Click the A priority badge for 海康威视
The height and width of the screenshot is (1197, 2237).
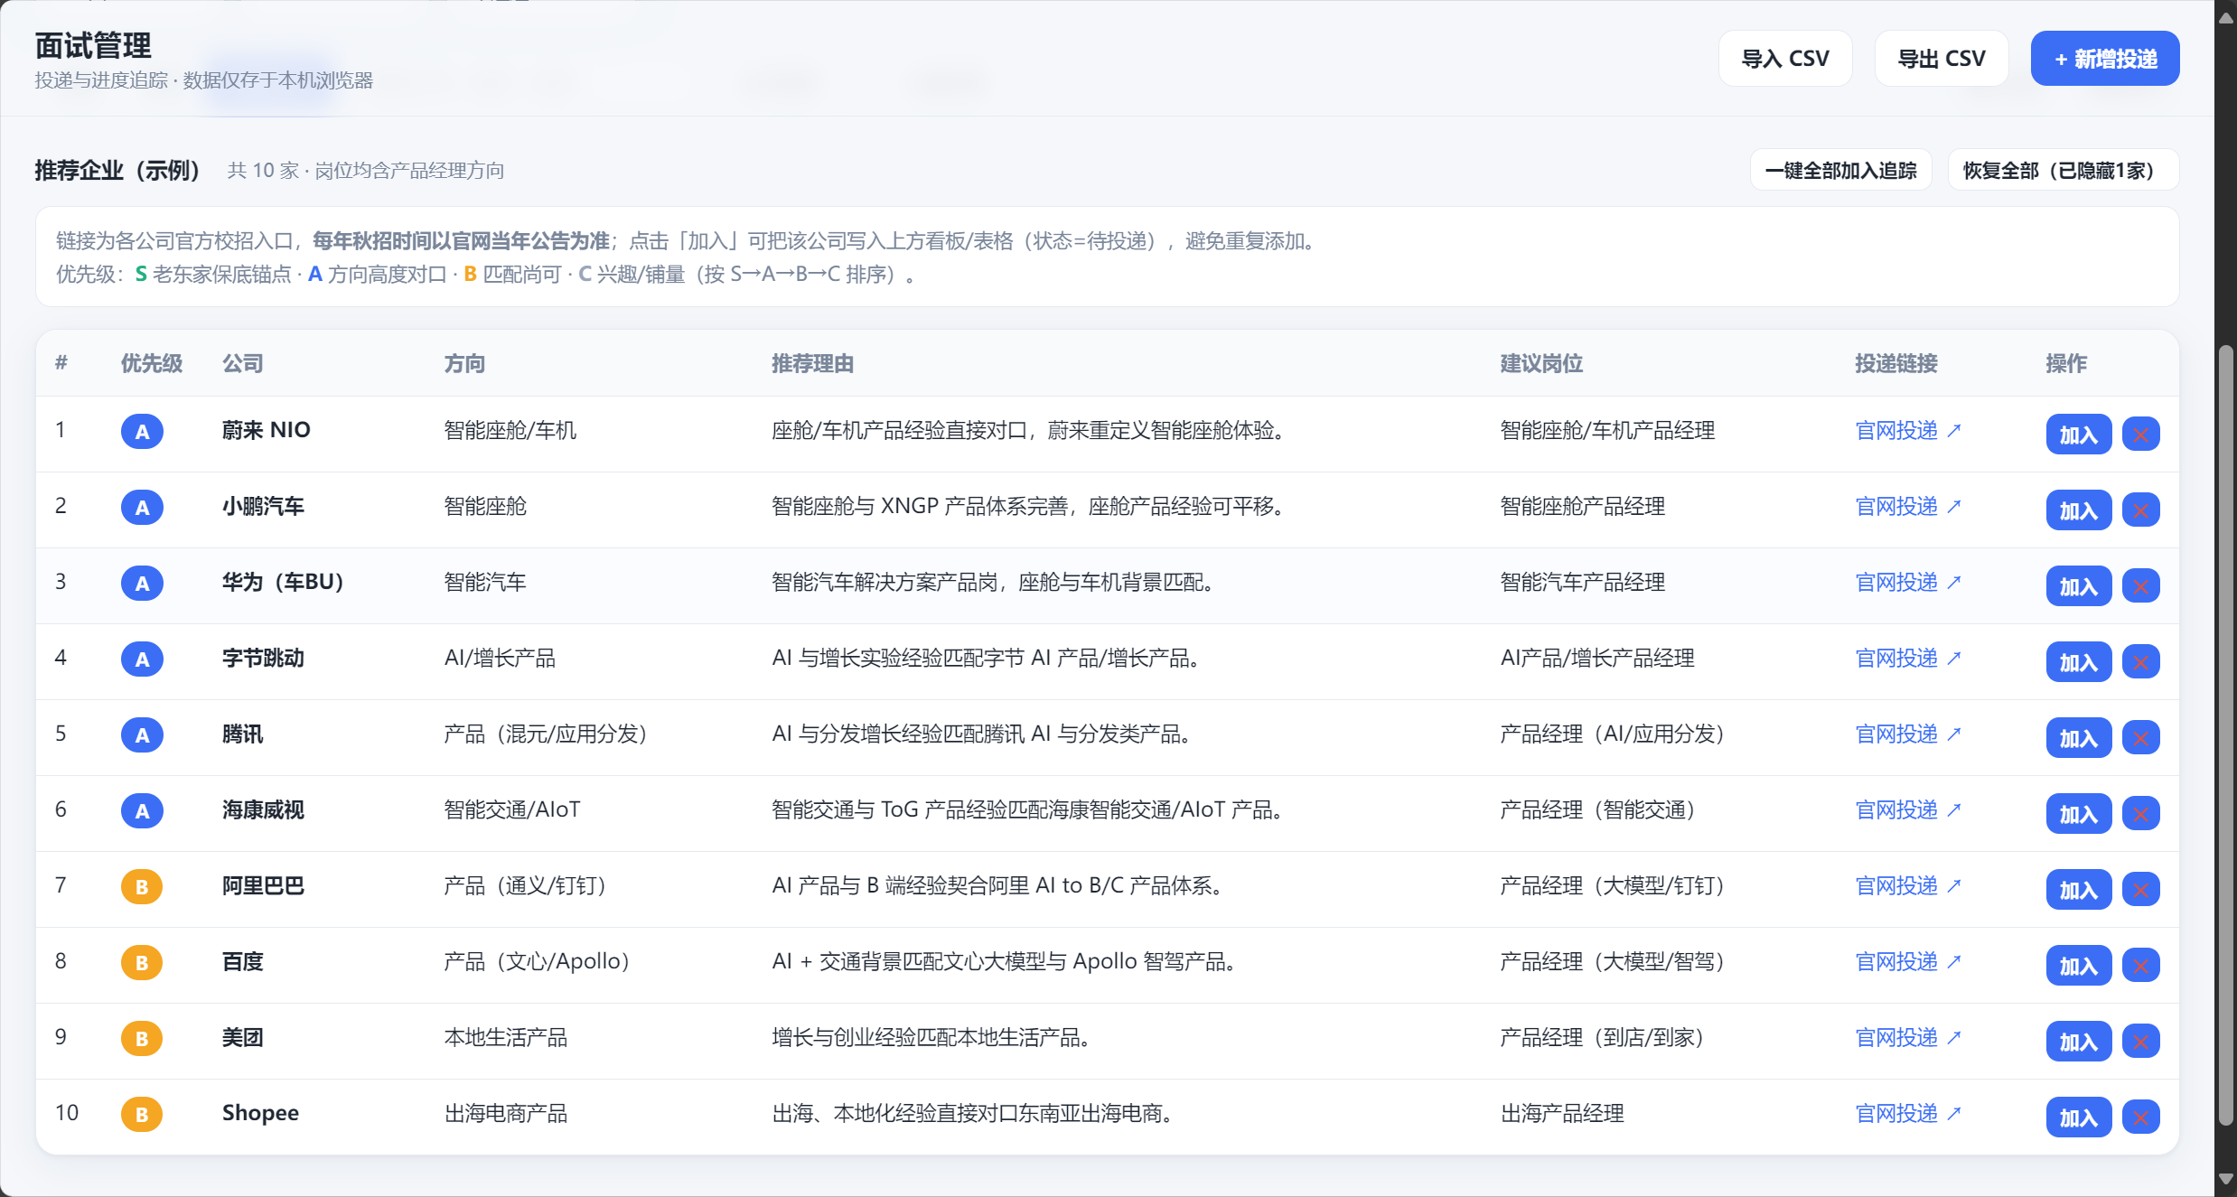click(x=142, y=811)
